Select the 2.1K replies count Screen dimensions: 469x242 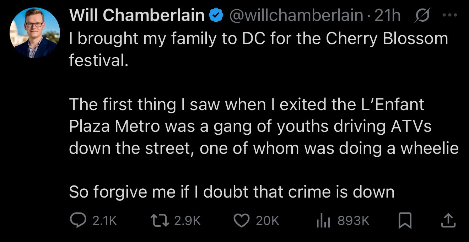[x=104, y=221]
